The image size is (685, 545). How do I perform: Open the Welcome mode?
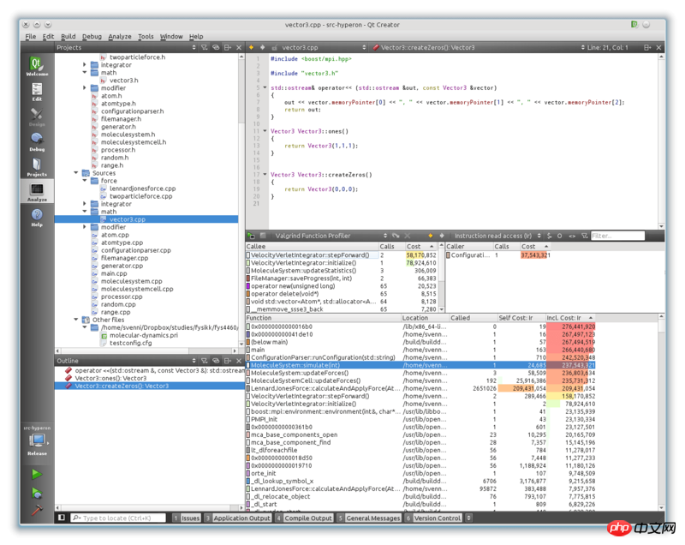[x=37, y=67]
